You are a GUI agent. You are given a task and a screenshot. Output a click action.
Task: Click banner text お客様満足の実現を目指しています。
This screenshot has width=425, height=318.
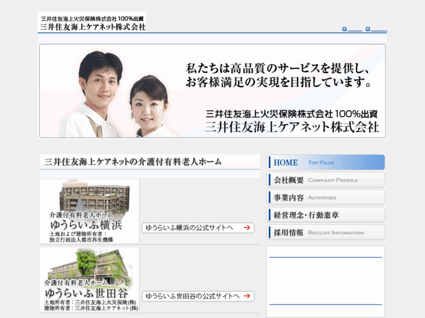tap(278, 82)
